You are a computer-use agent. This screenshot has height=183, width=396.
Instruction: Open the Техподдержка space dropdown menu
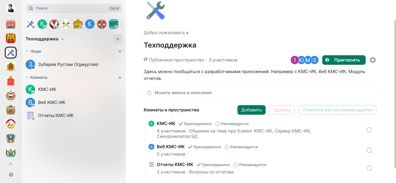click(62, 39)
